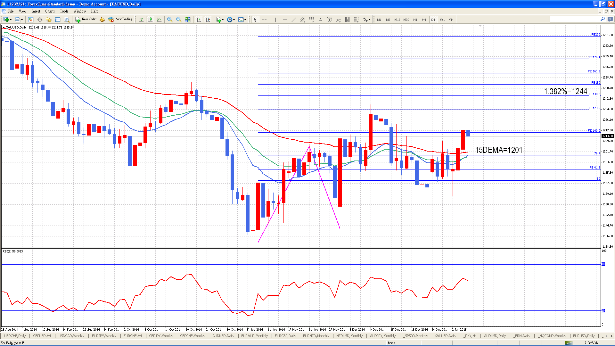Select the vertical line drawing tool
This screenshot has width=615, height=346.
[x=275, y=20]
